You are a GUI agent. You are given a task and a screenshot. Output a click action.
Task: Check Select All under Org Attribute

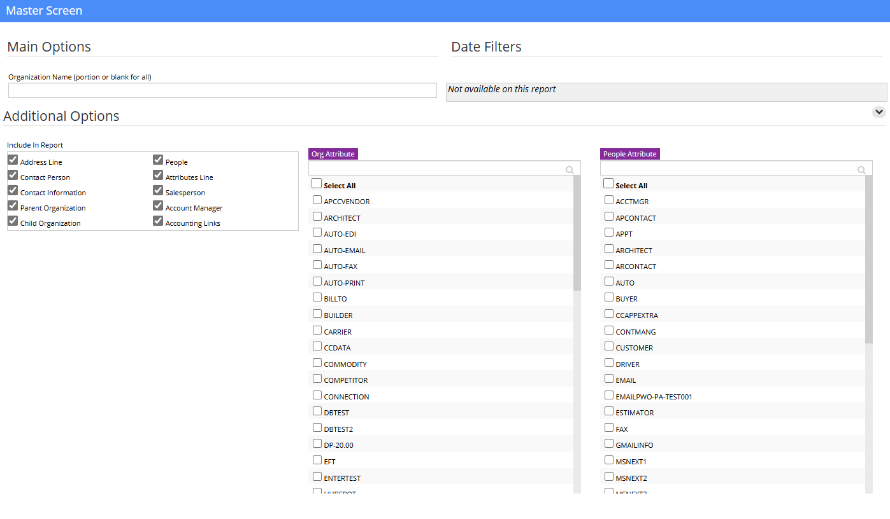point(317,184)
